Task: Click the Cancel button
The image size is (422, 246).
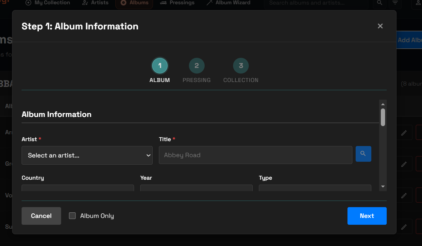Action: 41,216
